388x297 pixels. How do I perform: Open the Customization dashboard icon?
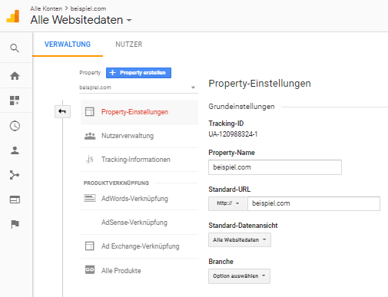pos(15,101)
